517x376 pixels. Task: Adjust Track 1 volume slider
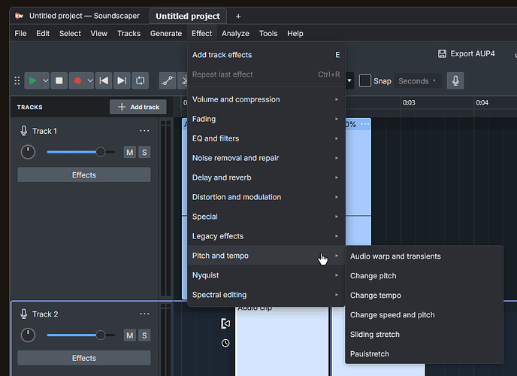coord(81,152)
